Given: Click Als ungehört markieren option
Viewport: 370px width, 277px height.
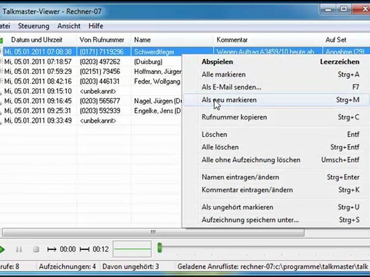Looking at the screenshot, I should coord(237,207).
